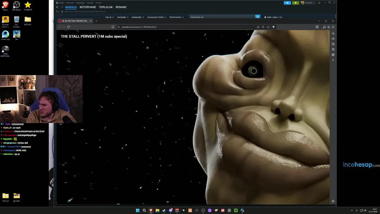Open the Arkadaşlar menu in Steam
Image resolution: width=380 pixels, height=214 pixels.
(x=80, y=3)
